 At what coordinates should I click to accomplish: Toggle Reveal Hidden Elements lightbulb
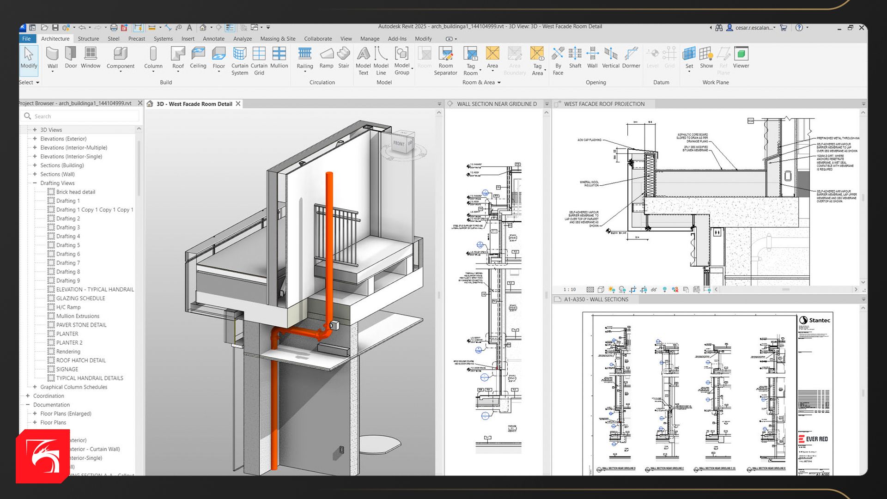tap(665, 290)
